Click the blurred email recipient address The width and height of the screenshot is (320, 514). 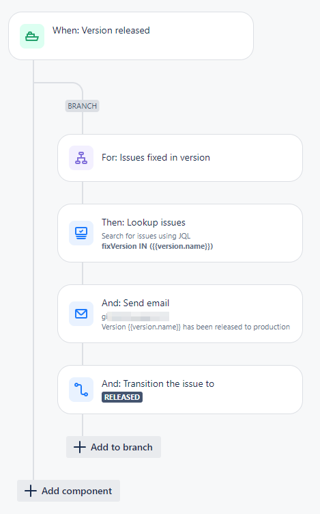[x=135, y=316]
